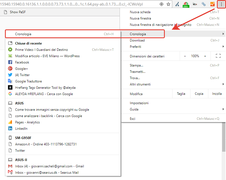Image resolution: width=226 pixels, height=180 pixels.
Task: Click the Taglia button
Action: (x=181, y=94)
